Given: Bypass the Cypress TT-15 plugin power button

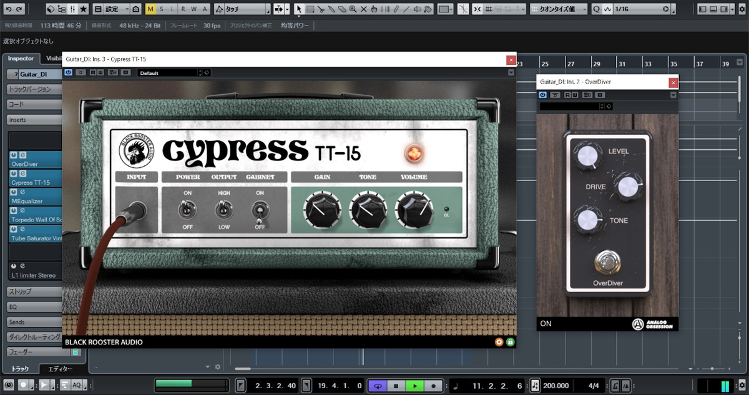Looking at the screenshot, I should pyautogui.click(x=68, y=72).
